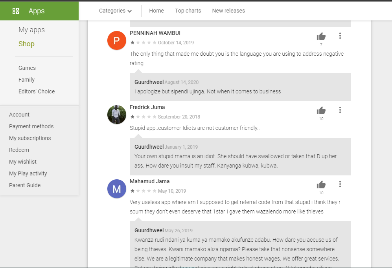The width and height of the screenshot is (392, 268).
Task: Open My wishlist
Action: (23, 161)
